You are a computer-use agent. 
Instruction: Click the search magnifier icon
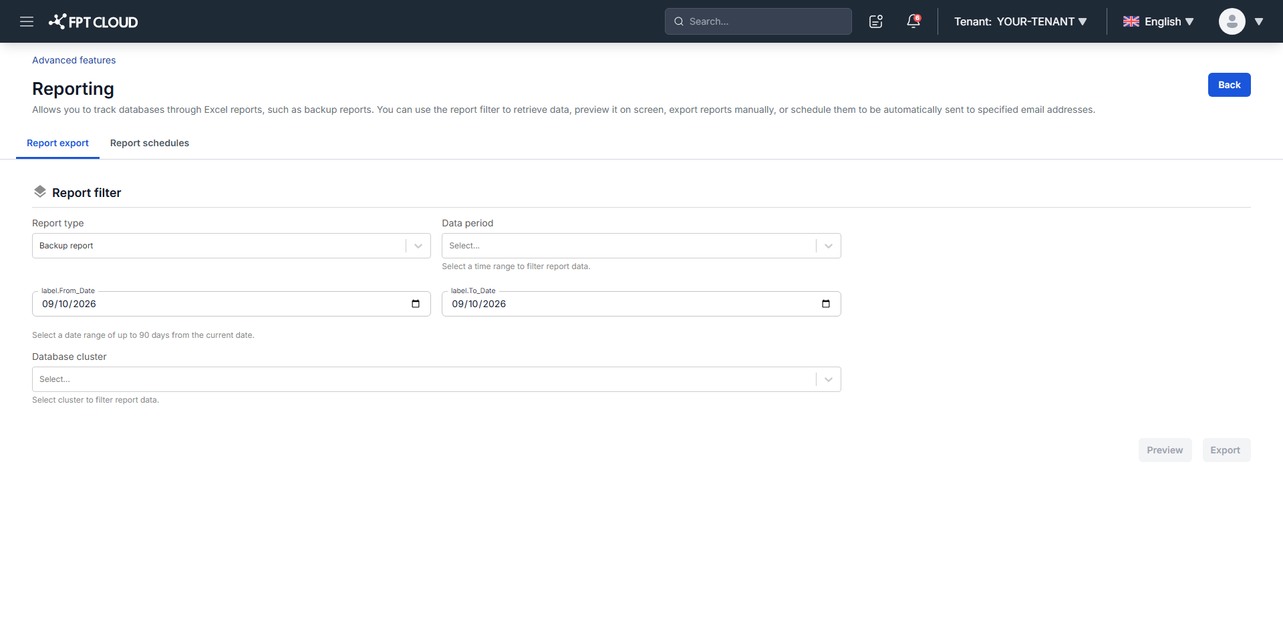point(679,21)
